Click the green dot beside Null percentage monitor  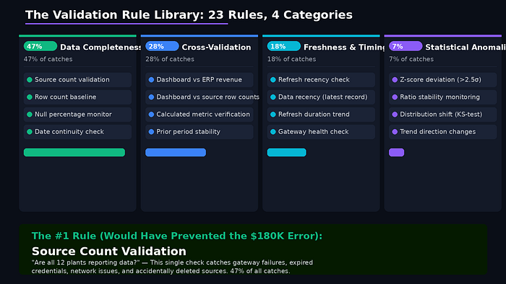tap(30, 115)
